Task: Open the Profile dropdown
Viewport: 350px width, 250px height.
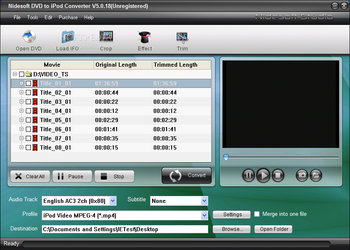Action: tap(204, 215)
